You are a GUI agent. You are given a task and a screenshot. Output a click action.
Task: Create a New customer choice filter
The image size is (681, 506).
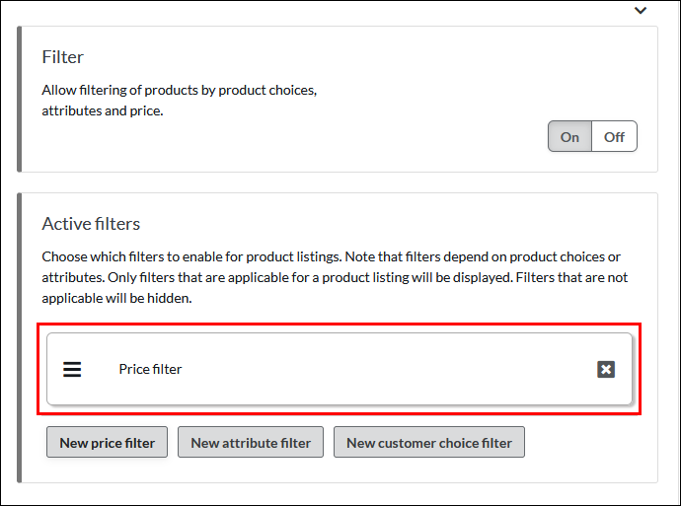(x=428, y=443)
